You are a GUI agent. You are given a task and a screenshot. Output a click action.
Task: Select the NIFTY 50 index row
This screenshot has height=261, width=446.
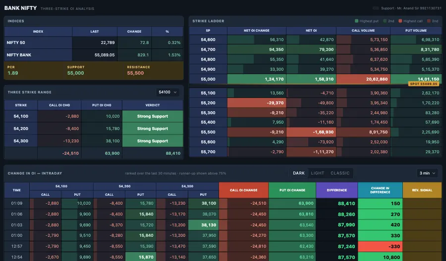click(x=94, y=43)
